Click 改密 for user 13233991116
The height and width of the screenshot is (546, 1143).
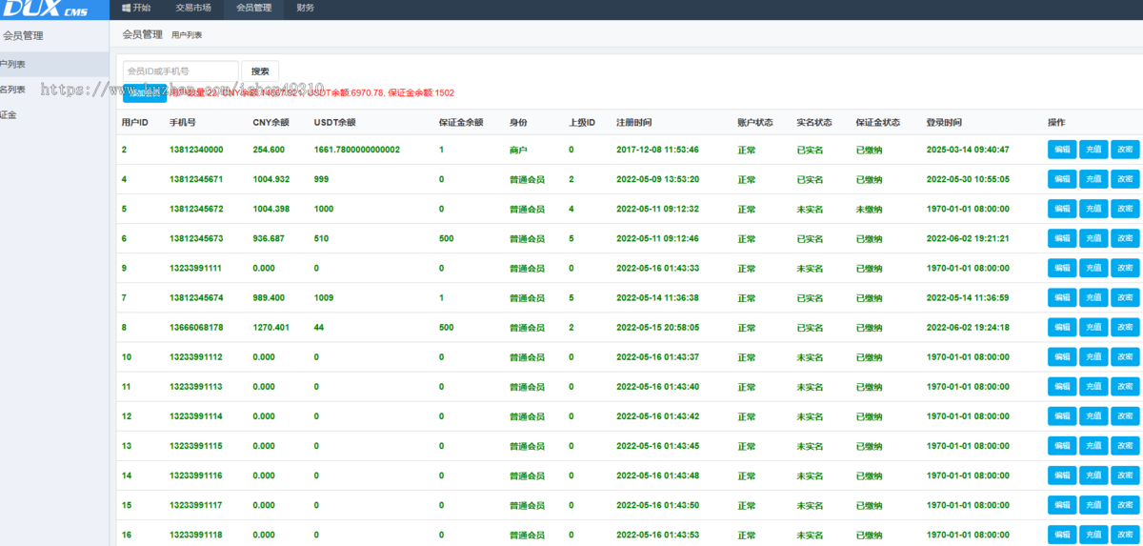pos(1125,475)
